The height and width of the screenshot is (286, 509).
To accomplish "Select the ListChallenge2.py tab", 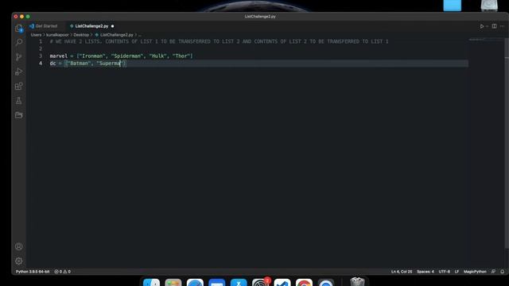I will [91, 26].
